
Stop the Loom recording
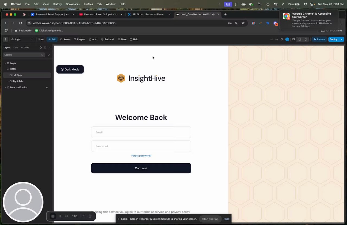[53, 216]
